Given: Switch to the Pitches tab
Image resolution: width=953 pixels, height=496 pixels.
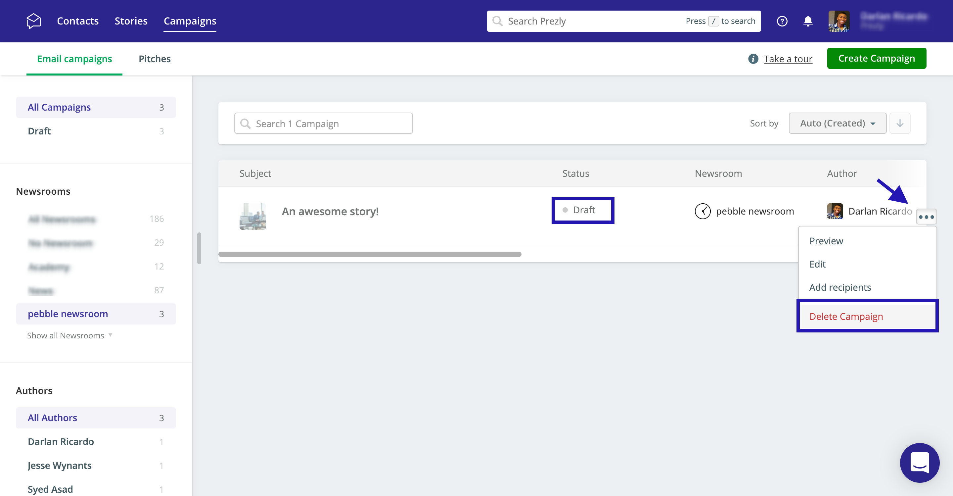Looking at the screenshot, I should tap(155, 59).
